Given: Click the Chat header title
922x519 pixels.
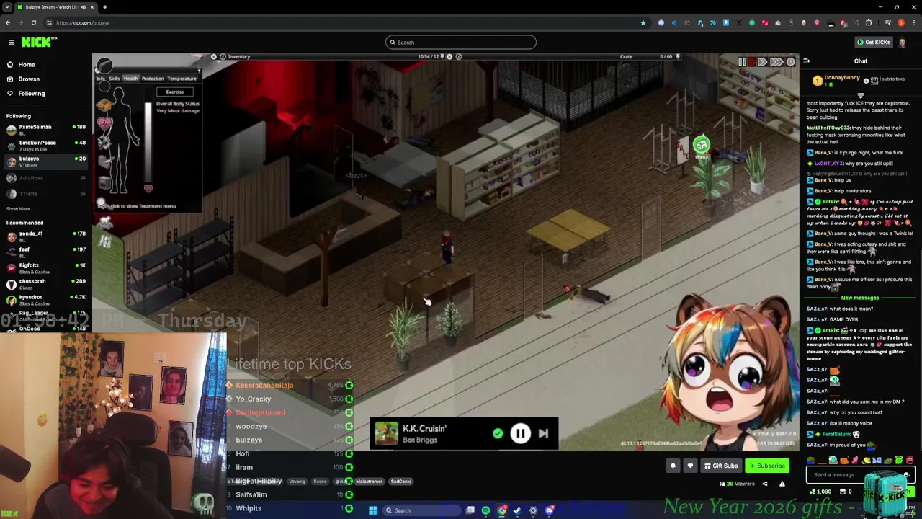Looking at the screenshot, I should tap(861, 61).
